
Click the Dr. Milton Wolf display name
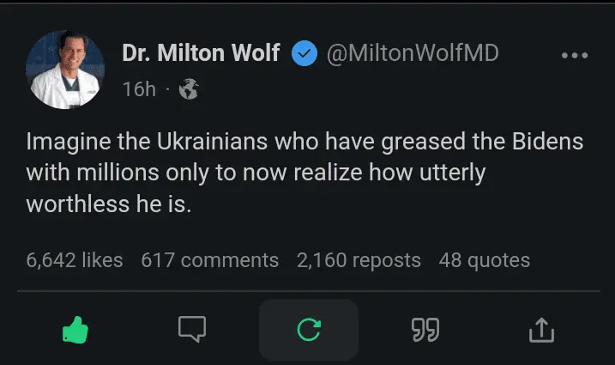point(202,53)
